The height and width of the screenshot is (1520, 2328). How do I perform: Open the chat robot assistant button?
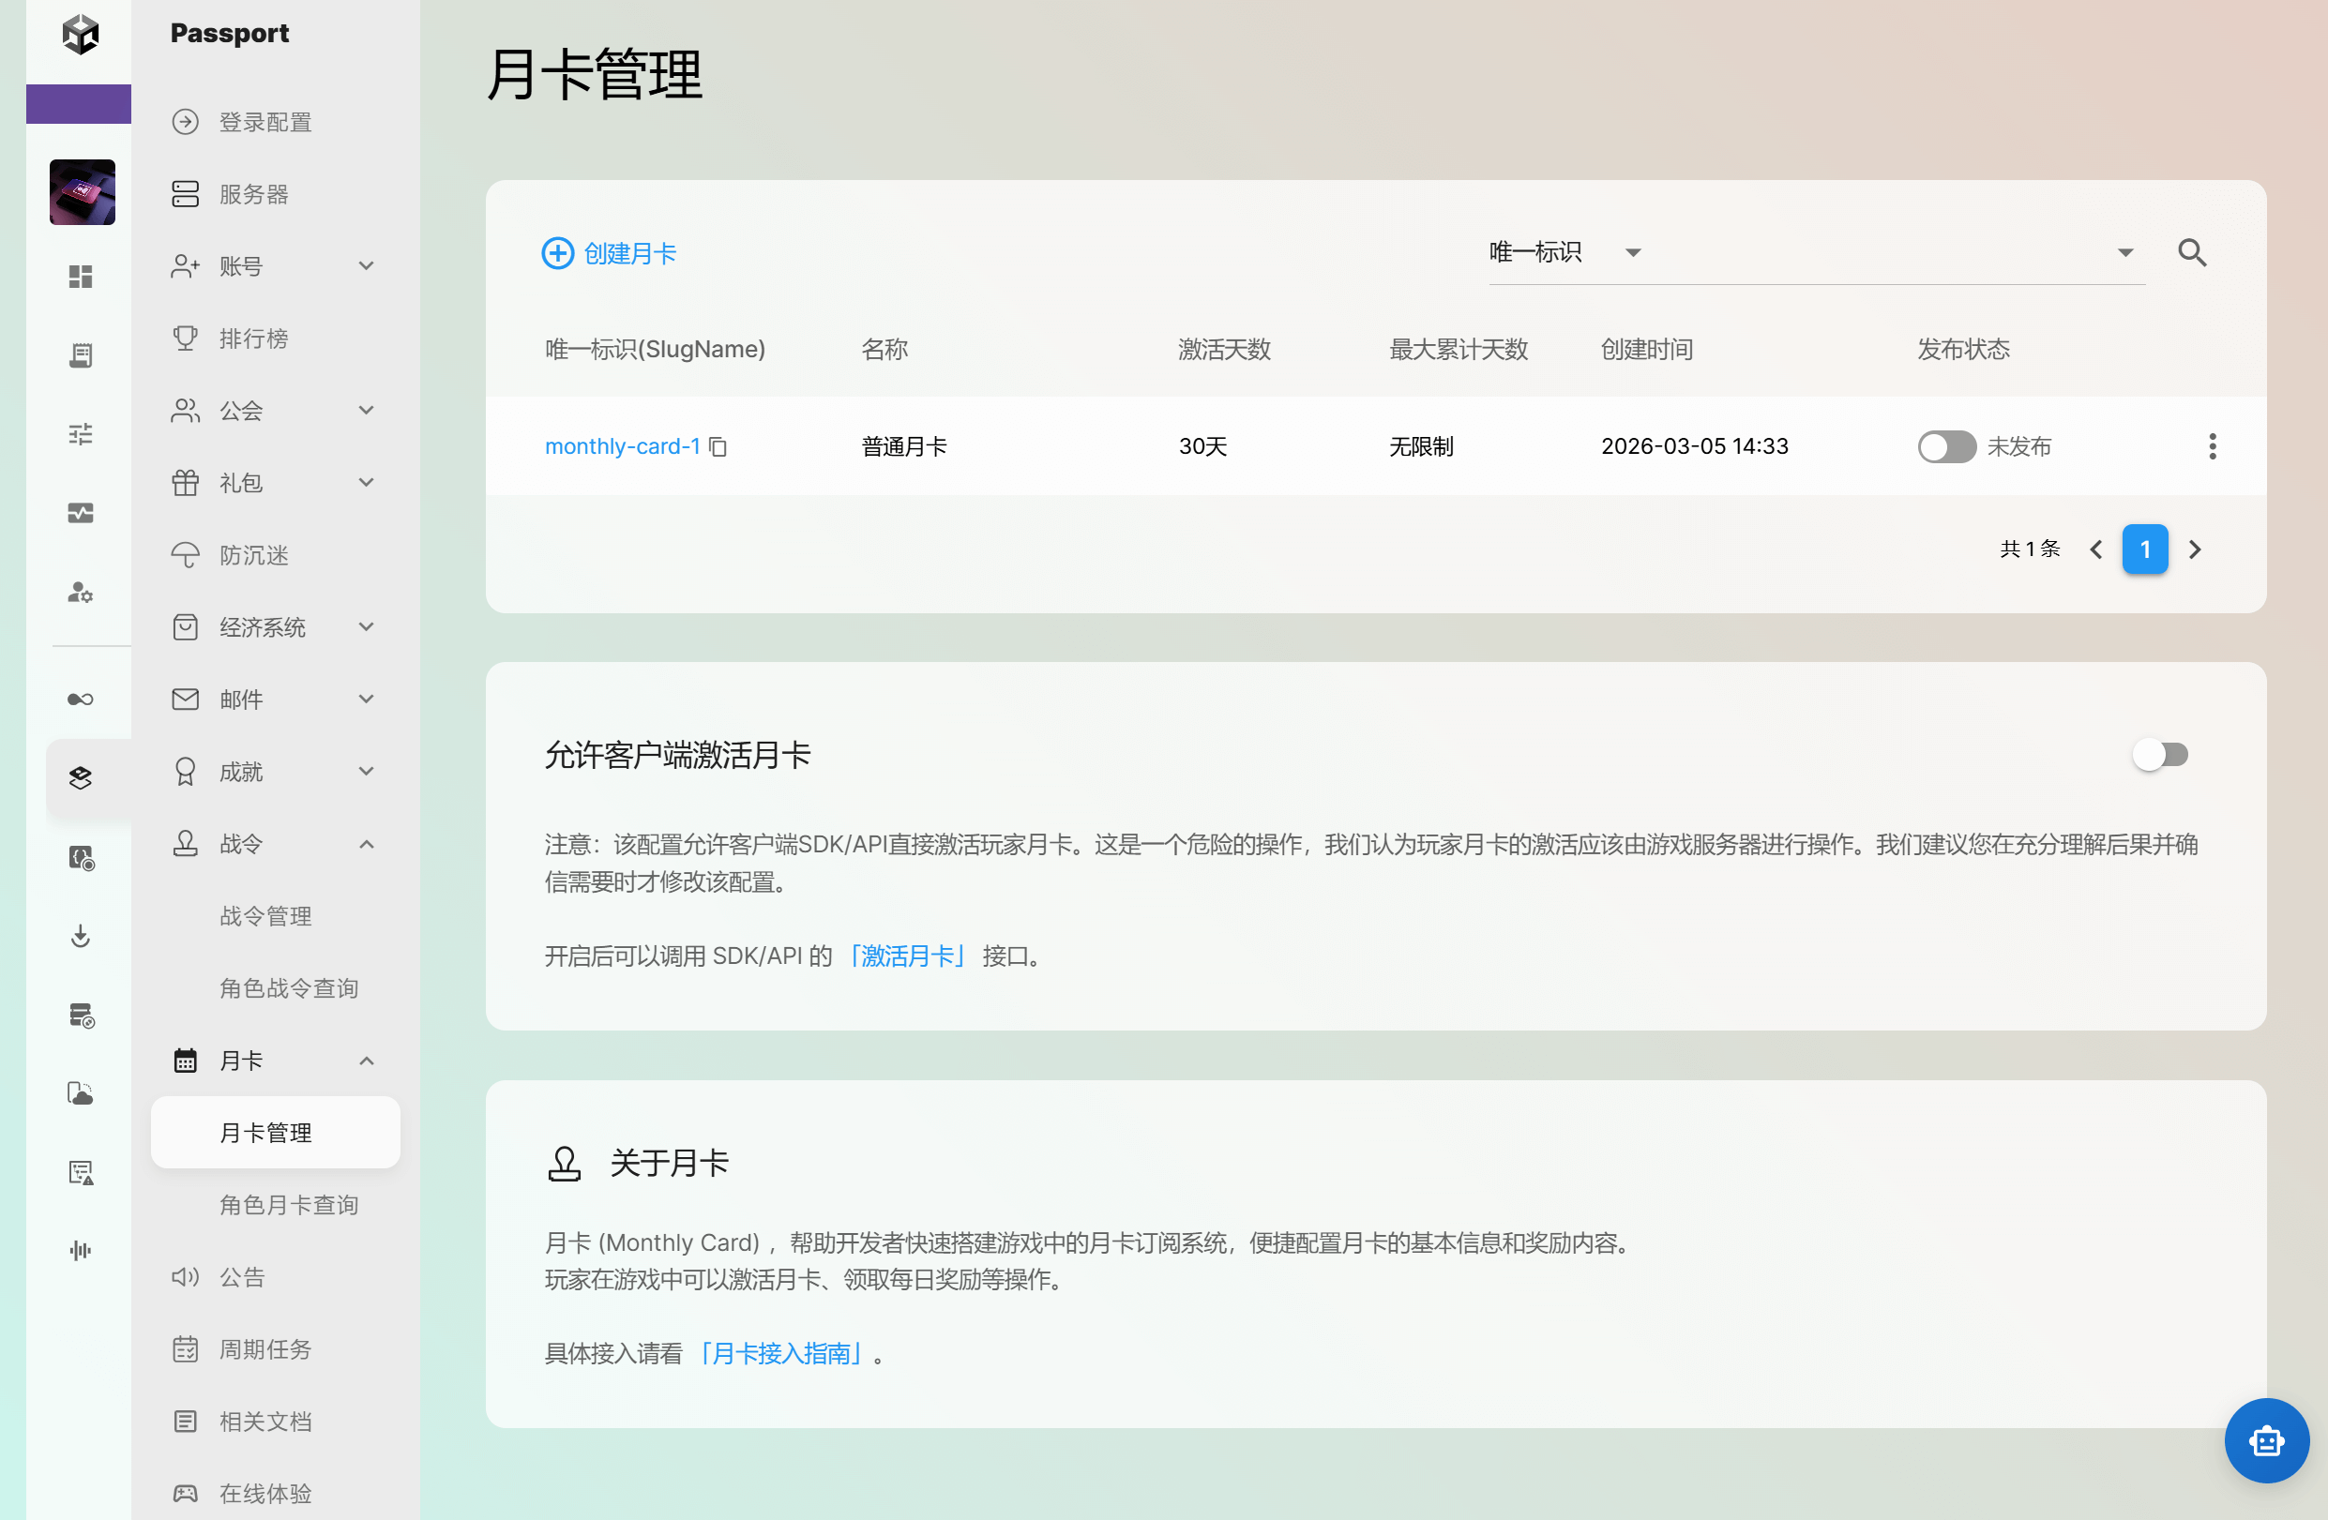[x=2264, y=1439]
